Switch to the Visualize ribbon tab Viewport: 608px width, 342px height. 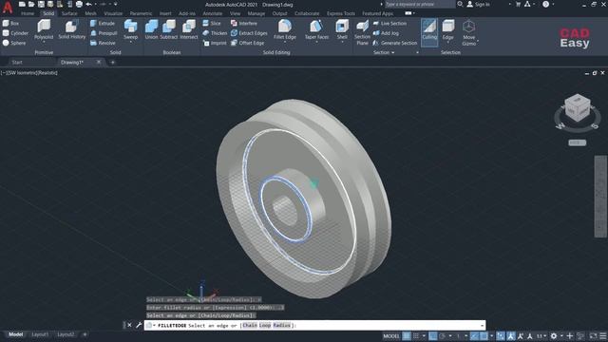[x=113, y=13]
